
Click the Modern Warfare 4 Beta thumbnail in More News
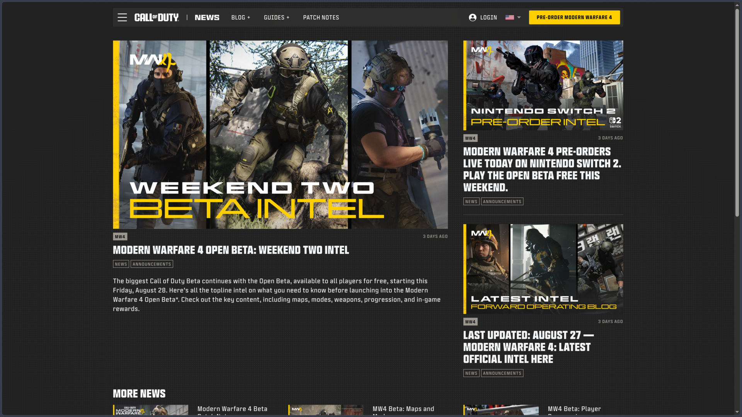click(151, 410)
